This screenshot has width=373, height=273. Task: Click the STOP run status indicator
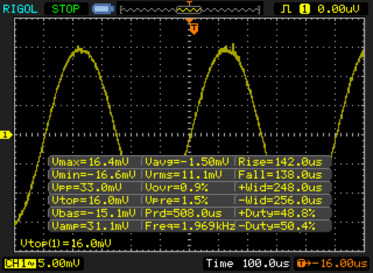click(66, 9)
